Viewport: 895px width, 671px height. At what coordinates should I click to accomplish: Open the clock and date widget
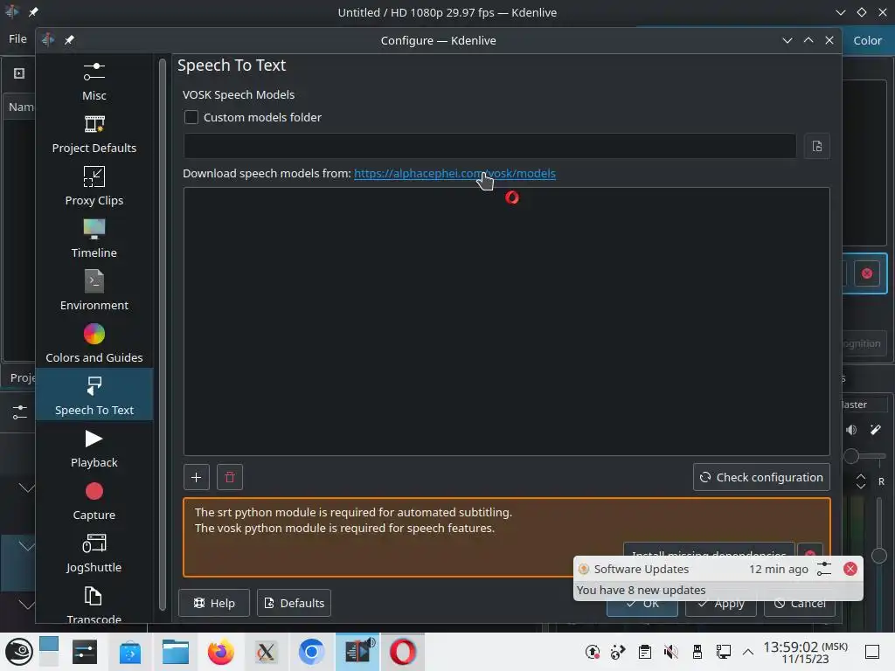tap(805, 652)
